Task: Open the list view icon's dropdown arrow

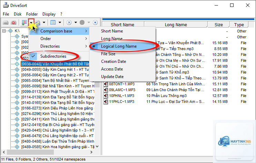Action: [60, 22]
